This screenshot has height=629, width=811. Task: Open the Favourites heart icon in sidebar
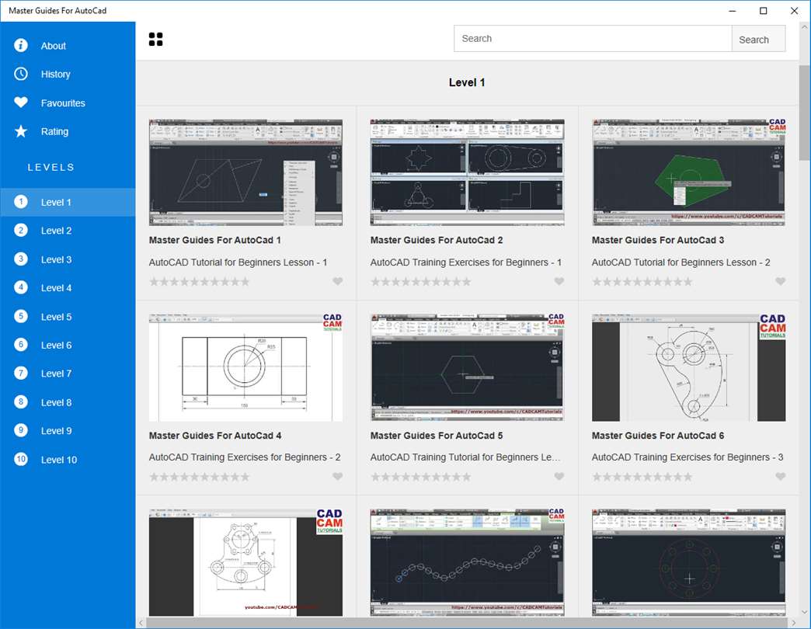(21, 103)
